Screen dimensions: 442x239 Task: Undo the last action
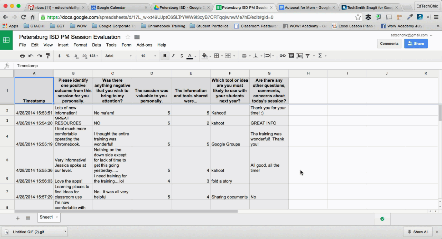coord(31,56)
